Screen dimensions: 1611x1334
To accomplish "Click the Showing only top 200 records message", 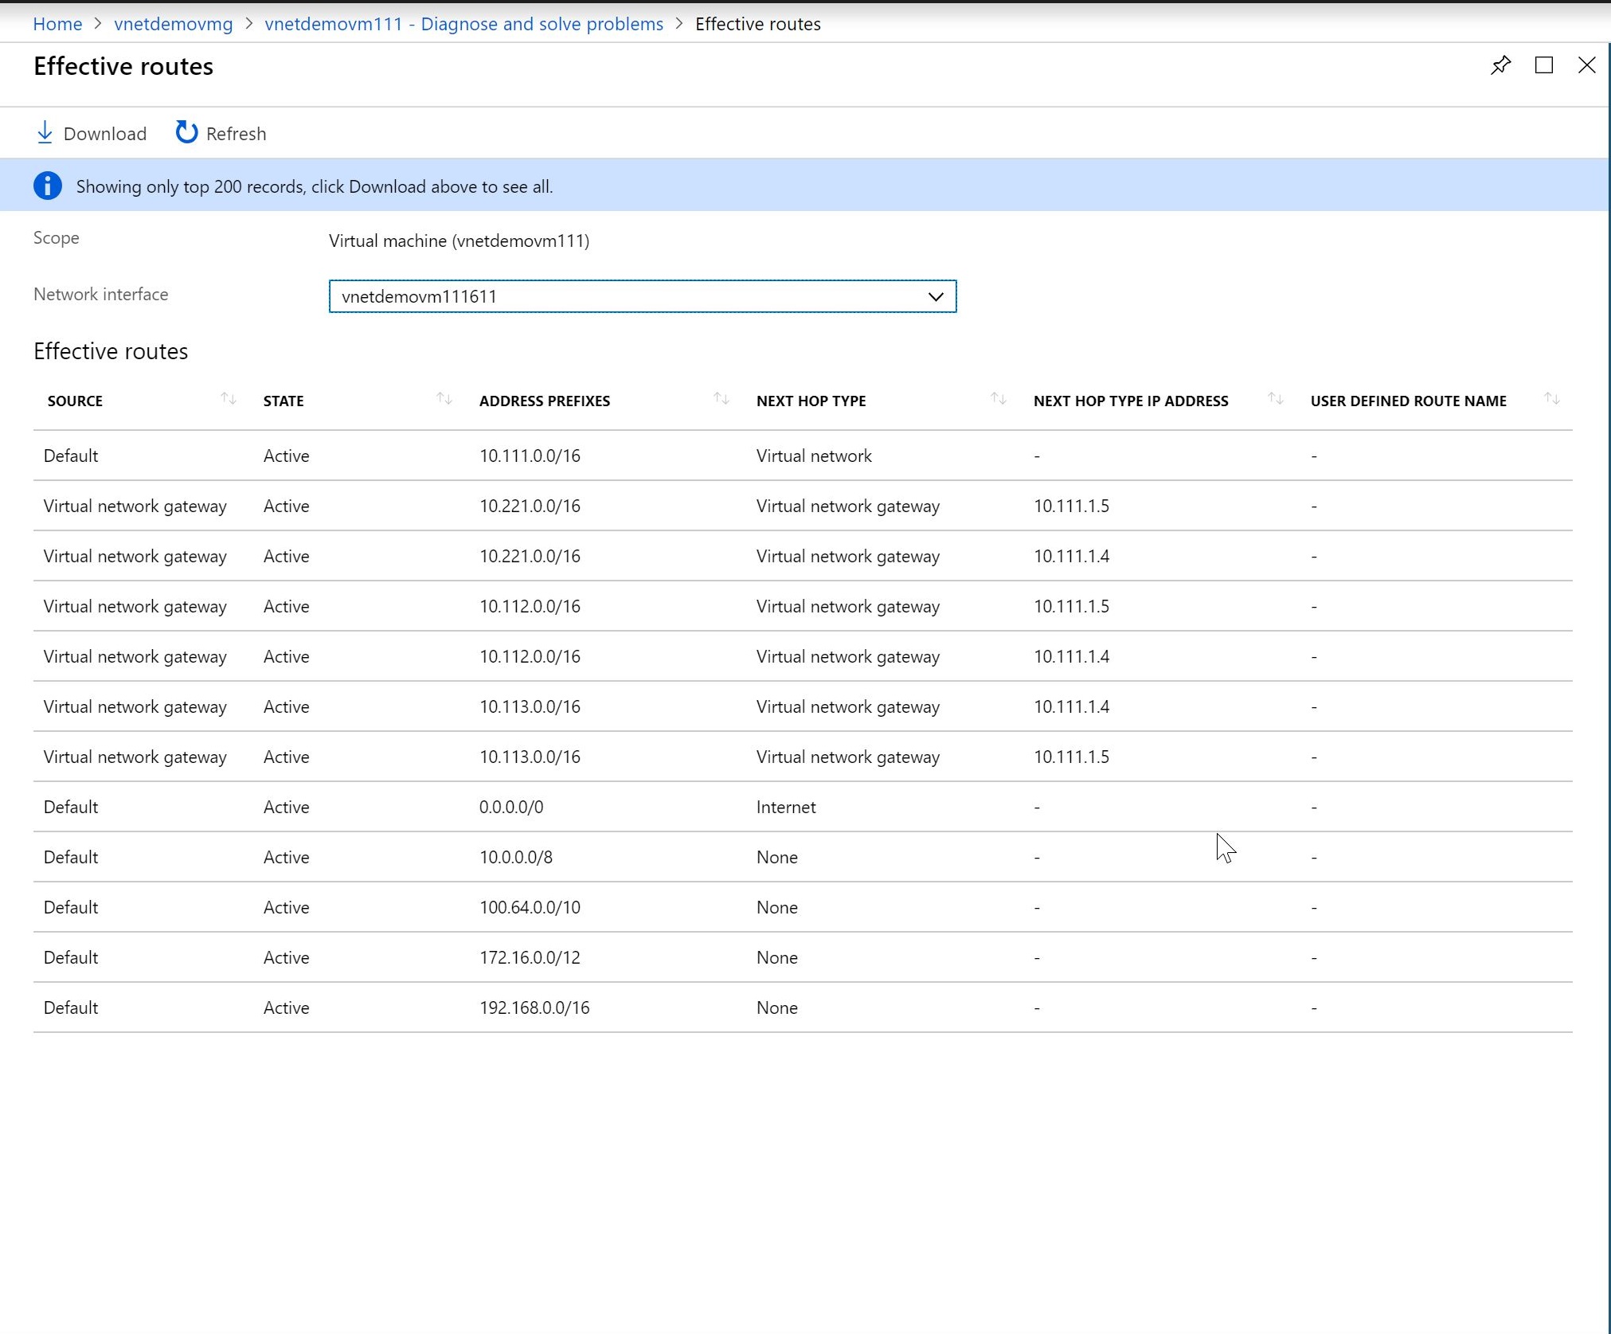I will coord(315,186).
